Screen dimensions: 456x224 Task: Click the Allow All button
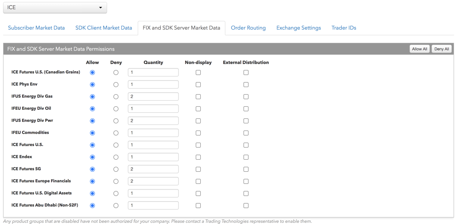point(420,49)
